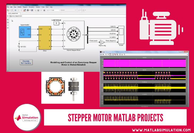Click the blue Back arrow in Simulink toolbar
Viewport: 194px width, 133px height.
(15, 10)
